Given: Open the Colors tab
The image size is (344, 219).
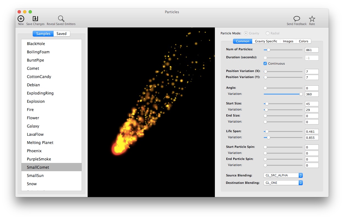Looking at the screenshot, I should (x=303, y=41).
